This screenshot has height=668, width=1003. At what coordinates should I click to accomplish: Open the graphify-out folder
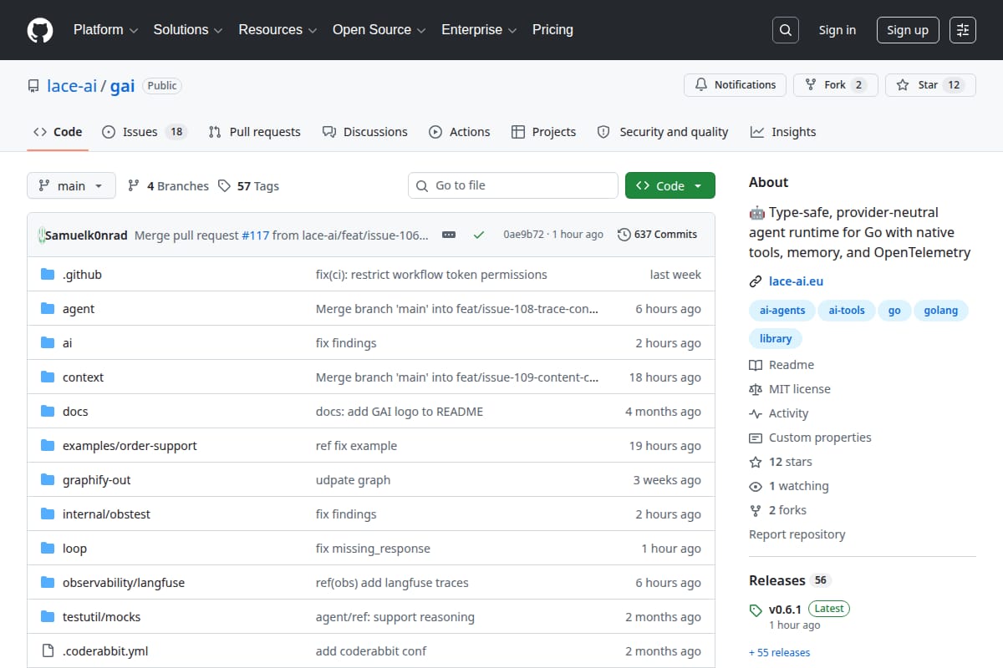coord(97,480)
